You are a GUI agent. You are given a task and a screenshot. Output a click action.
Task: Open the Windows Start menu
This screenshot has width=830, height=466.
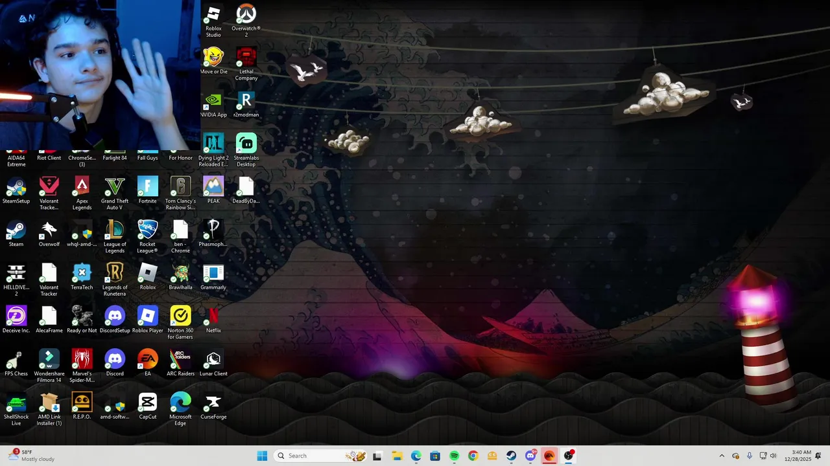click(x=262, y=456)
